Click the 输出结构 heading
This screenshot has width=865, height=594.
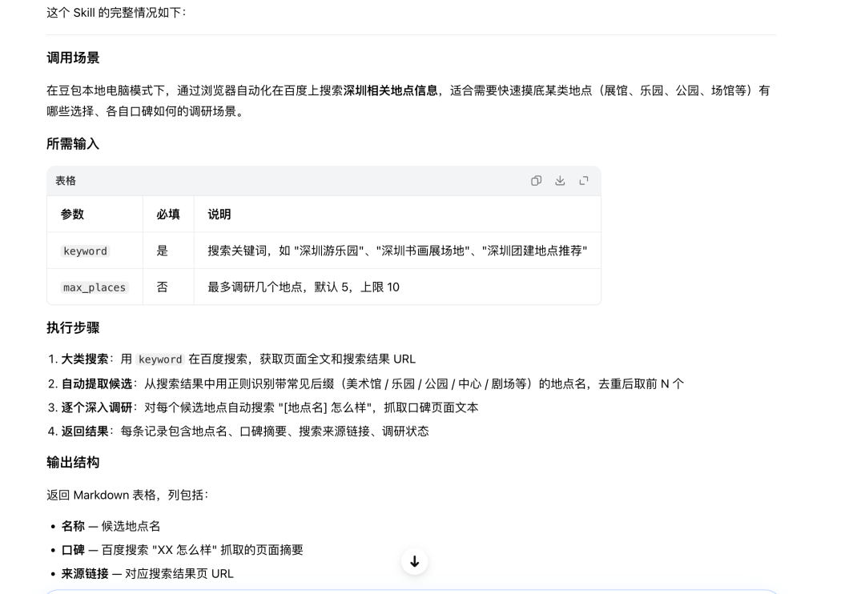(x=73, y=462)
